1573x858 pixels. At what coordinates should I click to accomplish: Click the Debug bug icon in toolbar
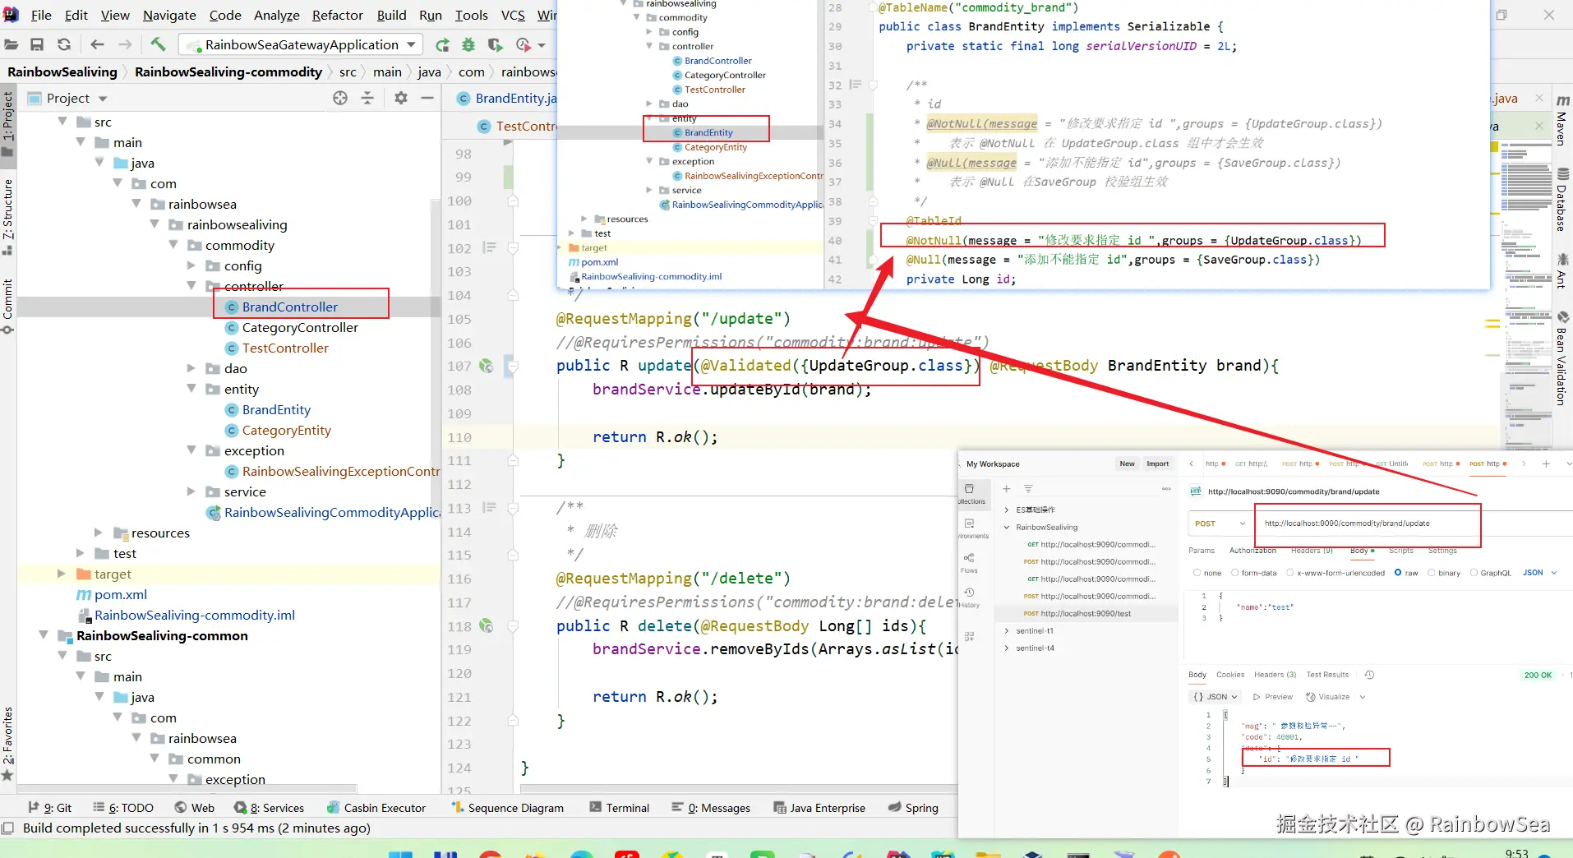[x=468, y=44]
